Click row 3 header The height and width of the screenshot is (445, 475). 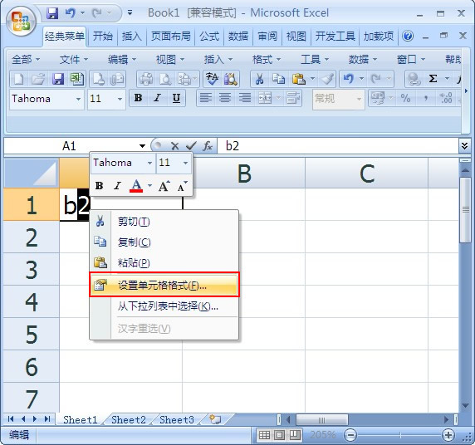32,269
